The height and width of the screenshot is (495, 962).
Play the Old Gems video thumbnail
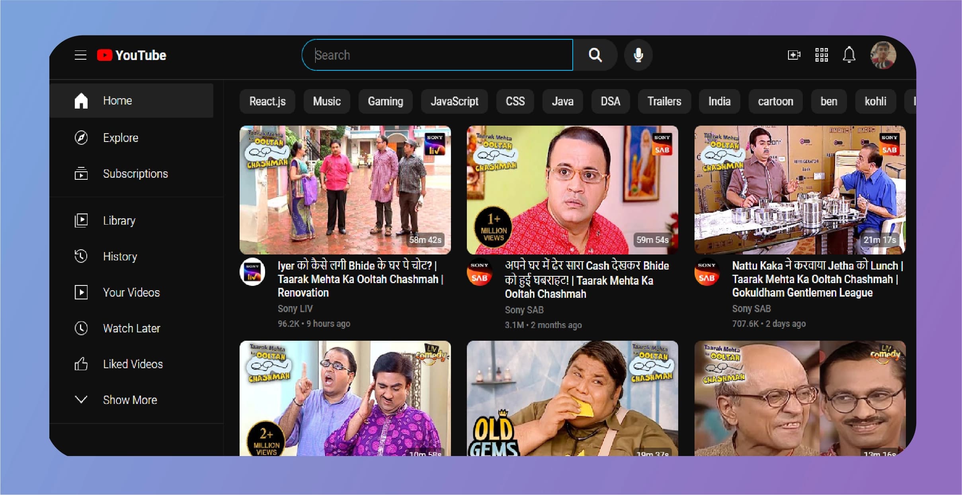click(572, 398)
